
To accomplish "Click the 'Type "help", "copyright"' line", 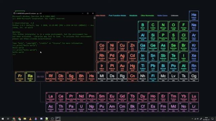I will [x=48, y=43].
